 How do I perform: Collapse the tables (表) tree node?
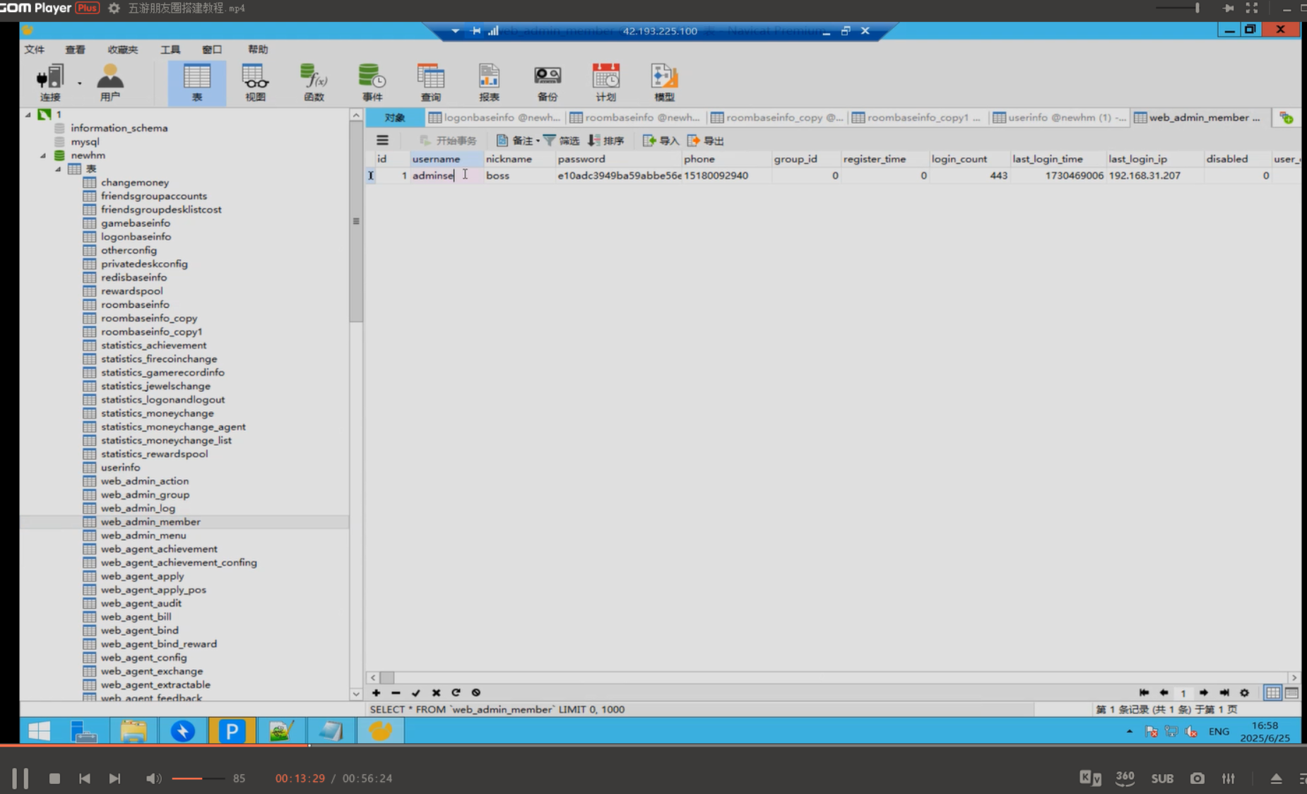(x=59, y=169)
